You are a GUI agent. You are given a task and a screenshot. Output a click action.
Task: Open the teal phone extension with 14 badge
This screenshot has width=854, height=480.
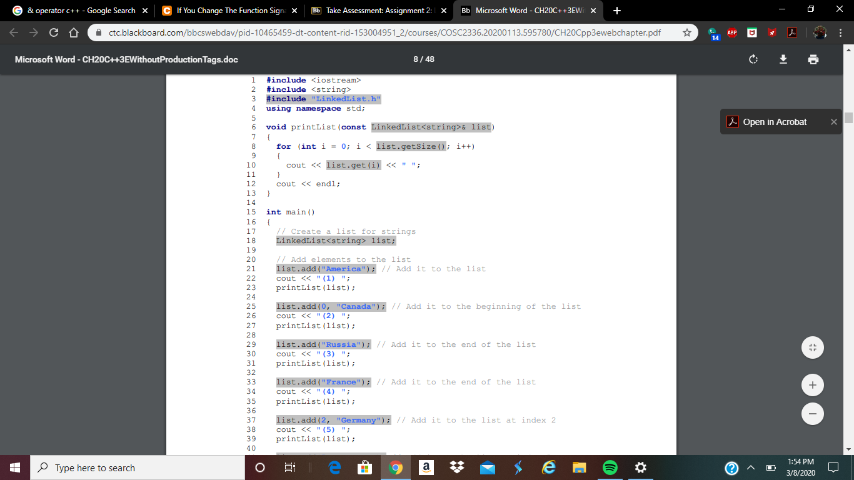tap(713, 33)
